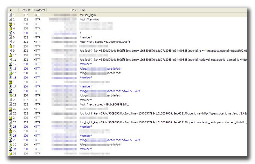Click the green arrow icon on session 30
This screenshot has width=255, height=164.
(10, 145)
